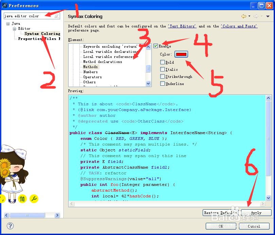Viewport: 275px width, 235px height.
Task: Collapse the Java tree node
Action: [x=8, y=24]
